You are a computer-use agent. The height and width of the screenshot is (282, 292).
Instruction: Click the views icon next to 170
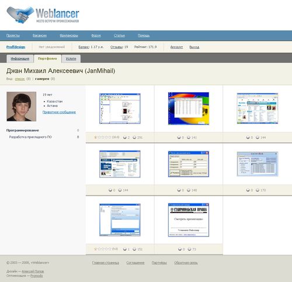[258, 190]
